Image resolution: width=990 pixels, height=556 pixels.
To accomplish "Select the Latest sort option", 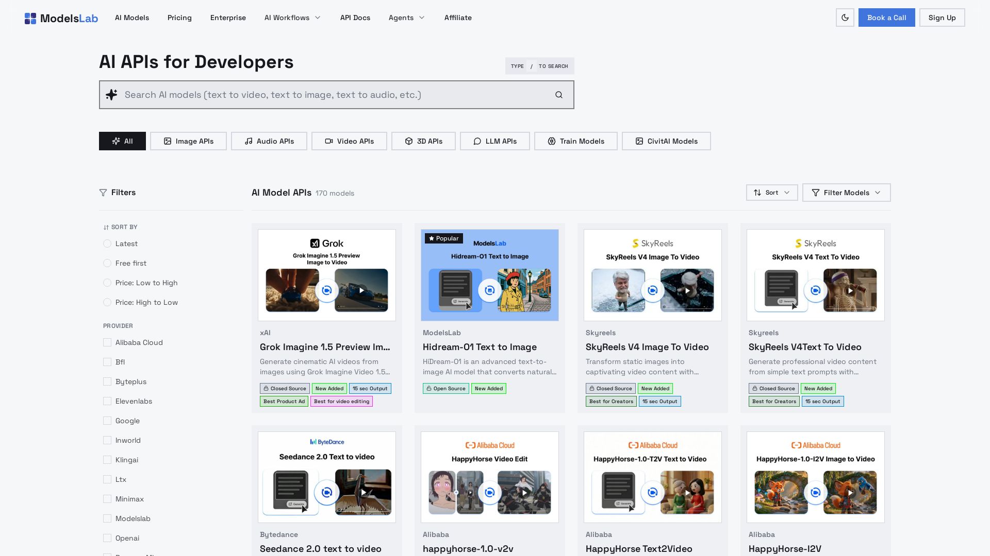I will (x=107, y=244).
